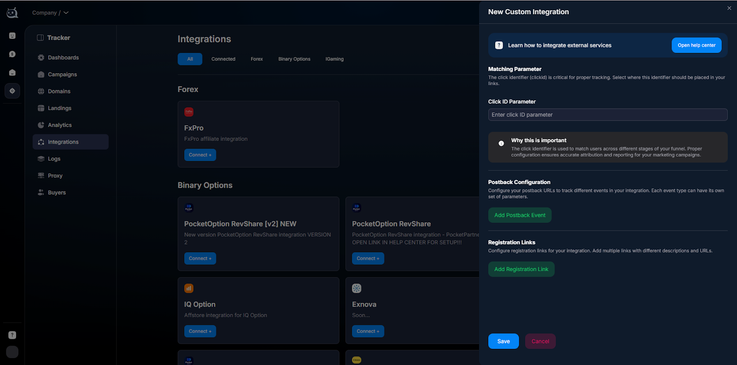737x365 pixels.
Task: Click the Tracker panel collapse icon
Action: pos(40,38)
